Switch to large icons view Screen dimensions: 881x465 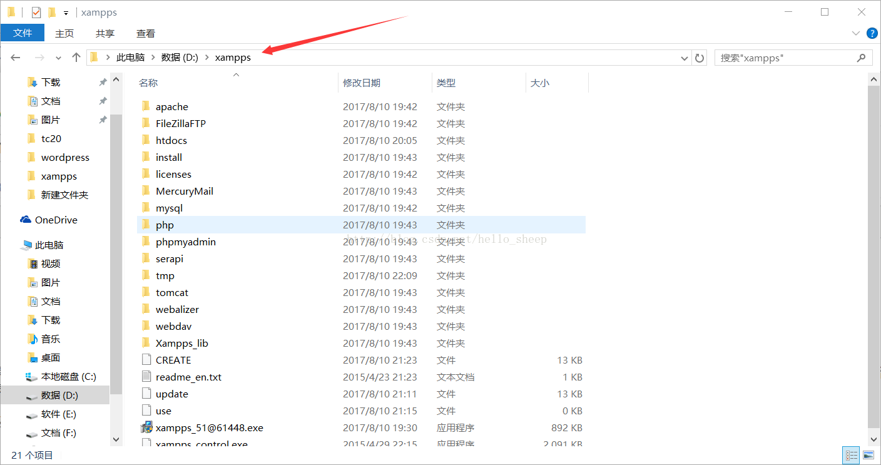pos(868,455)
